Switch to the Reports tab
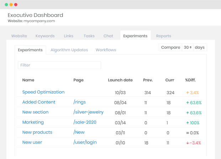The height and width of the screenshot is (159, 221). 163,36
